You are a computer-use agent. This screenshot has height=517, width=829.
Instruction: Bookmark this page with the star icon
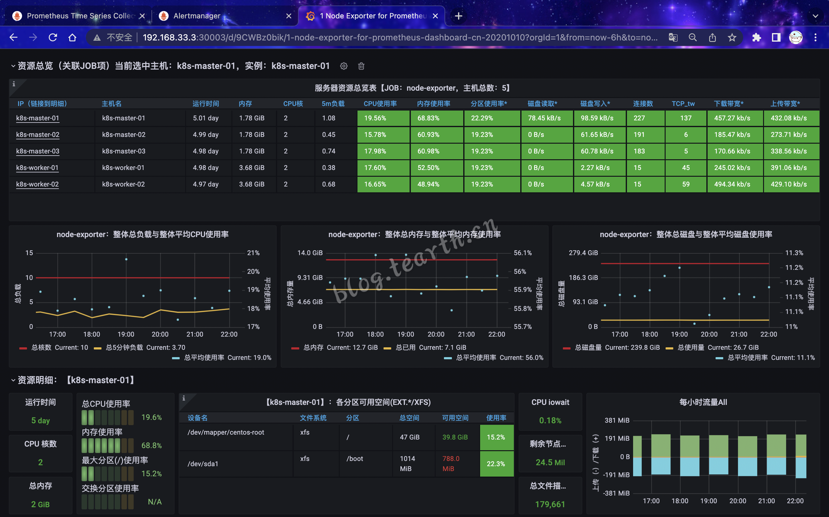[732, 37]
